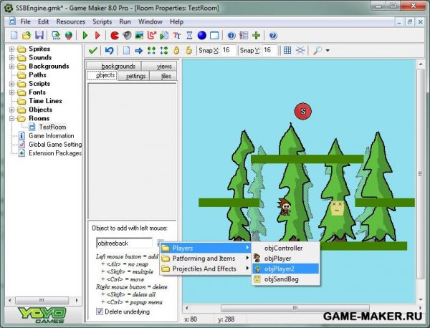Viewport: 430px width, 328px height.
Task: Toggle Delete underlying checkbox
Action: pos(100,312)
